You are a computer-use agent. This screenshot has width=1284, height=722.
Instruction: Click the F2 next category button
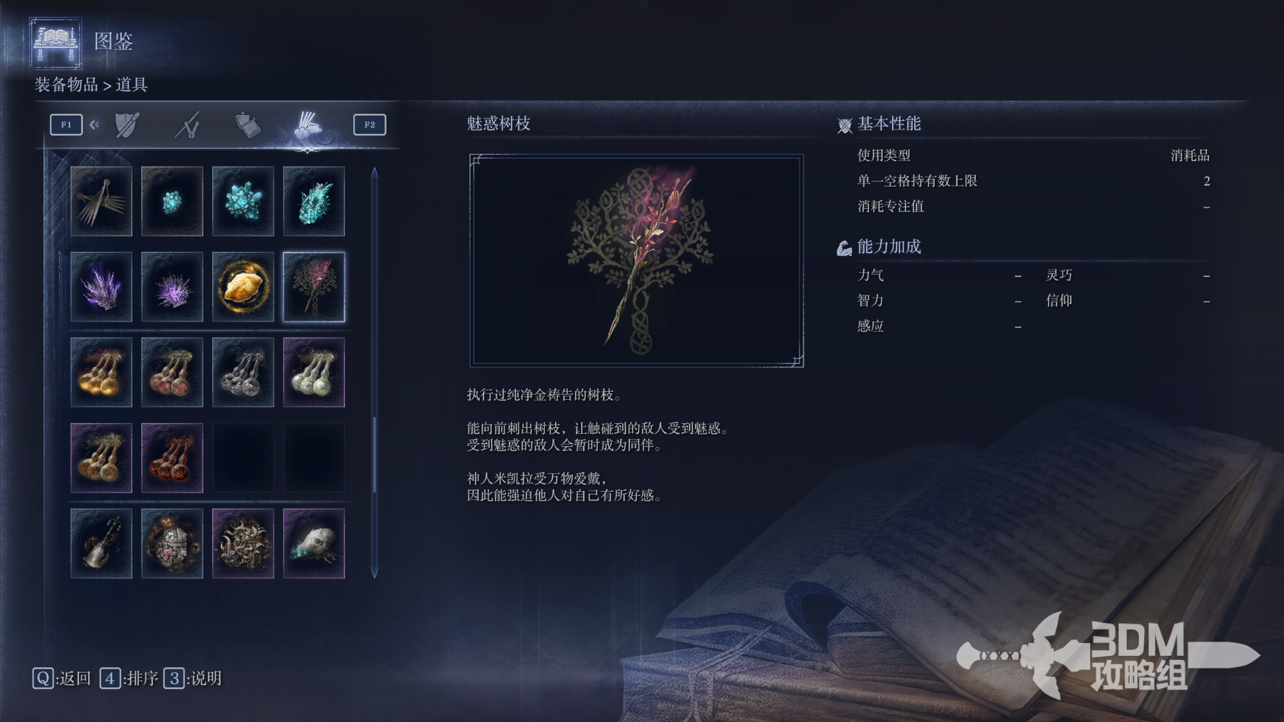coord(370,124)
